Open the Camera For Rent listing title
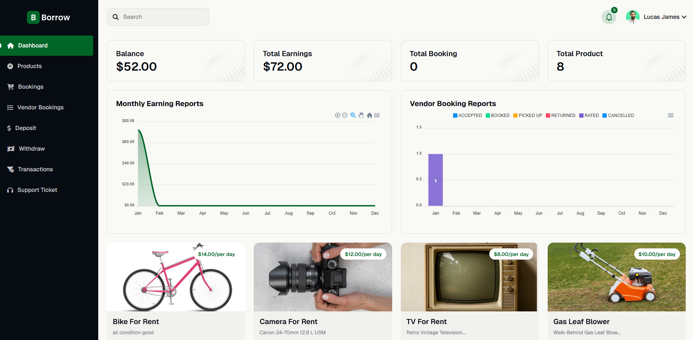693x340 pixels. [x=288, y=322]
